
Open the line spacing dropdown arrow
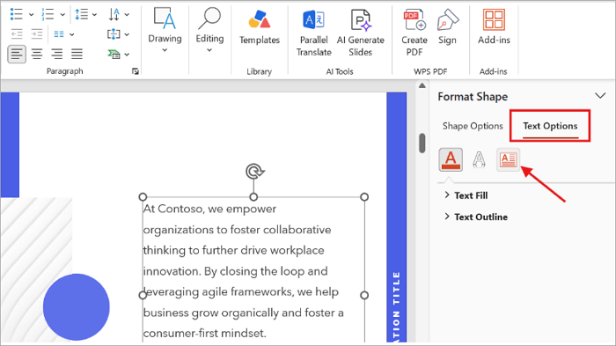click(94, 15)
